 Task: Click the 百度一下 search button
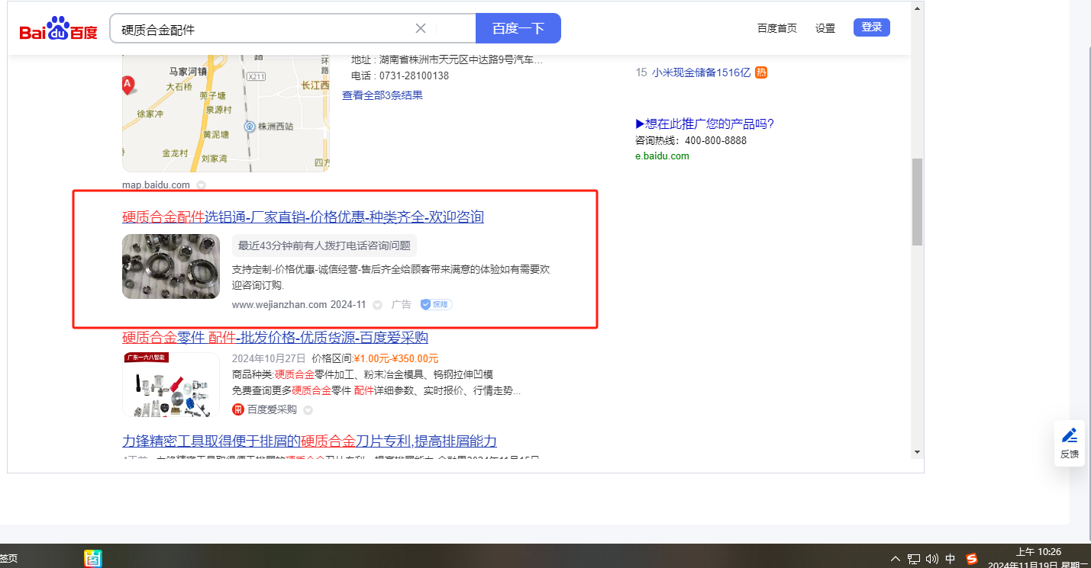click(x=518, y=29)
